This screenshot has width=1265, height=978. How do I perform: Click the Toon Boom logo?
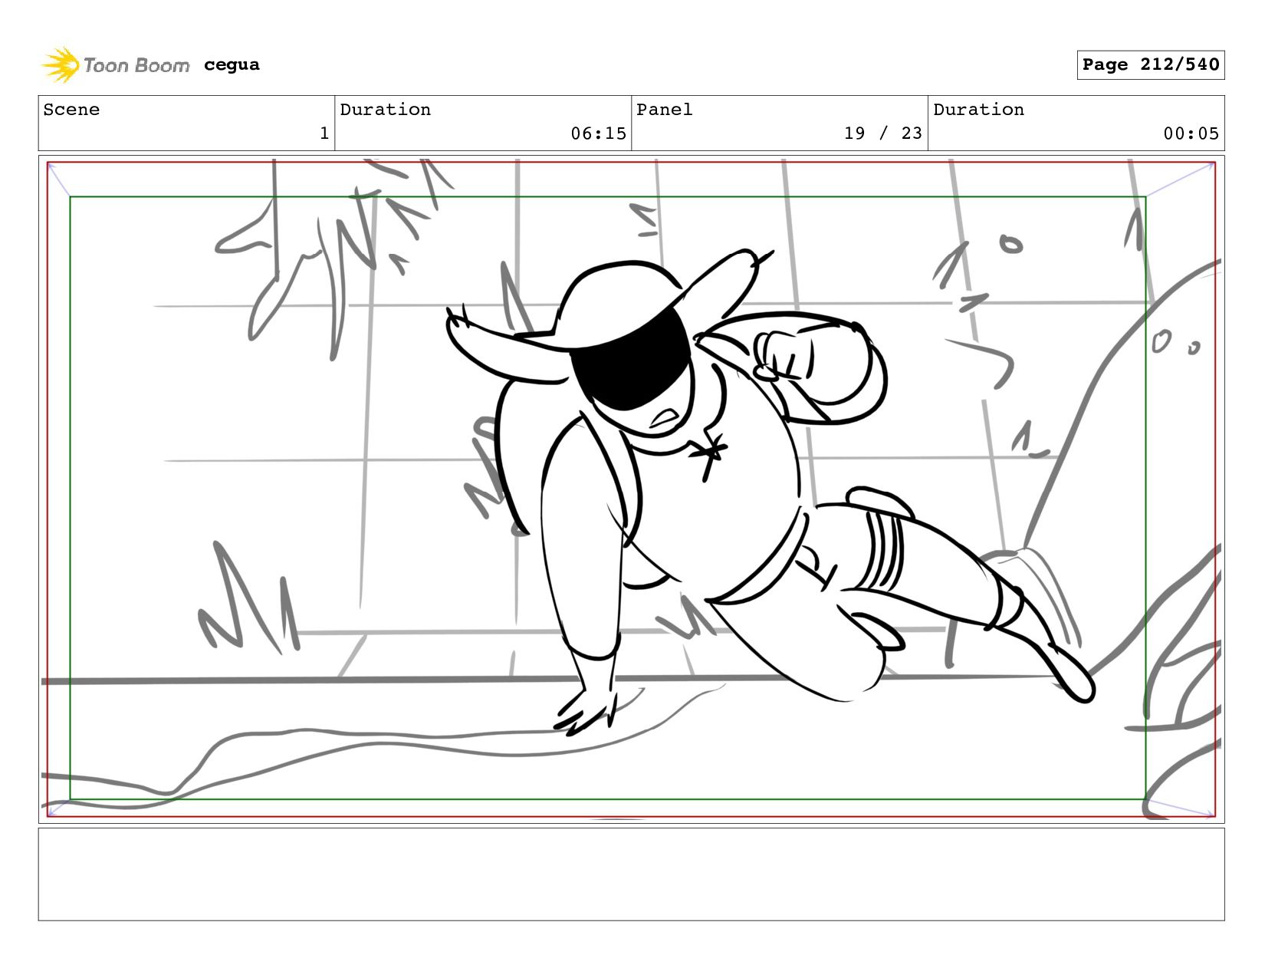115,65
